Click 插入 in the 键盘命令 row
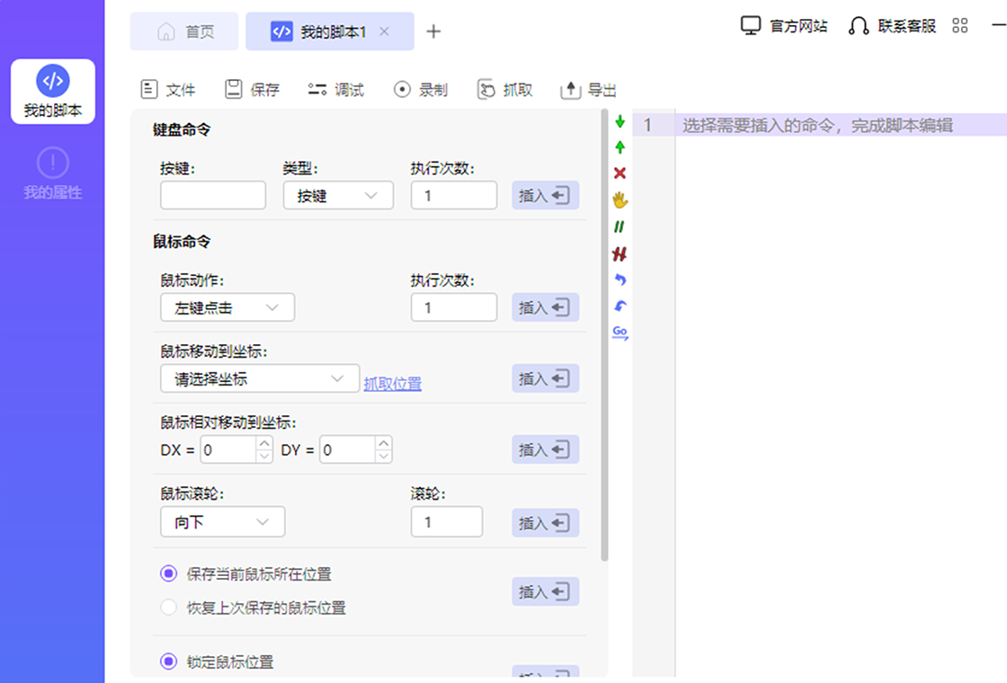 point(545,195)
